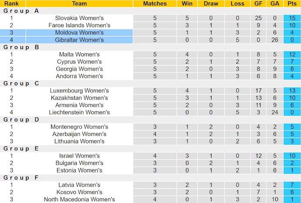301x203 pixels.
Task: Select the highlighted Moldova Women's row
Action: pos(79,33)
